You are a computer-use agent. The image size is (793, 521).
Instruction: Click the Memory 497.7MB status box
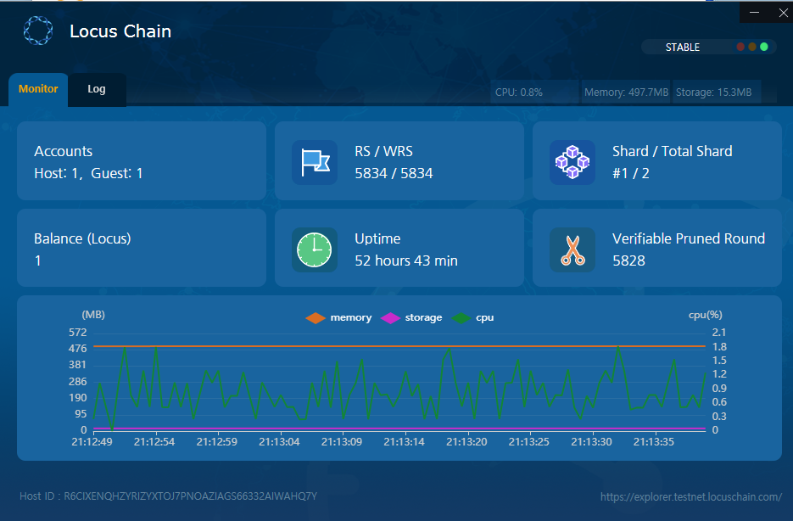626,92
